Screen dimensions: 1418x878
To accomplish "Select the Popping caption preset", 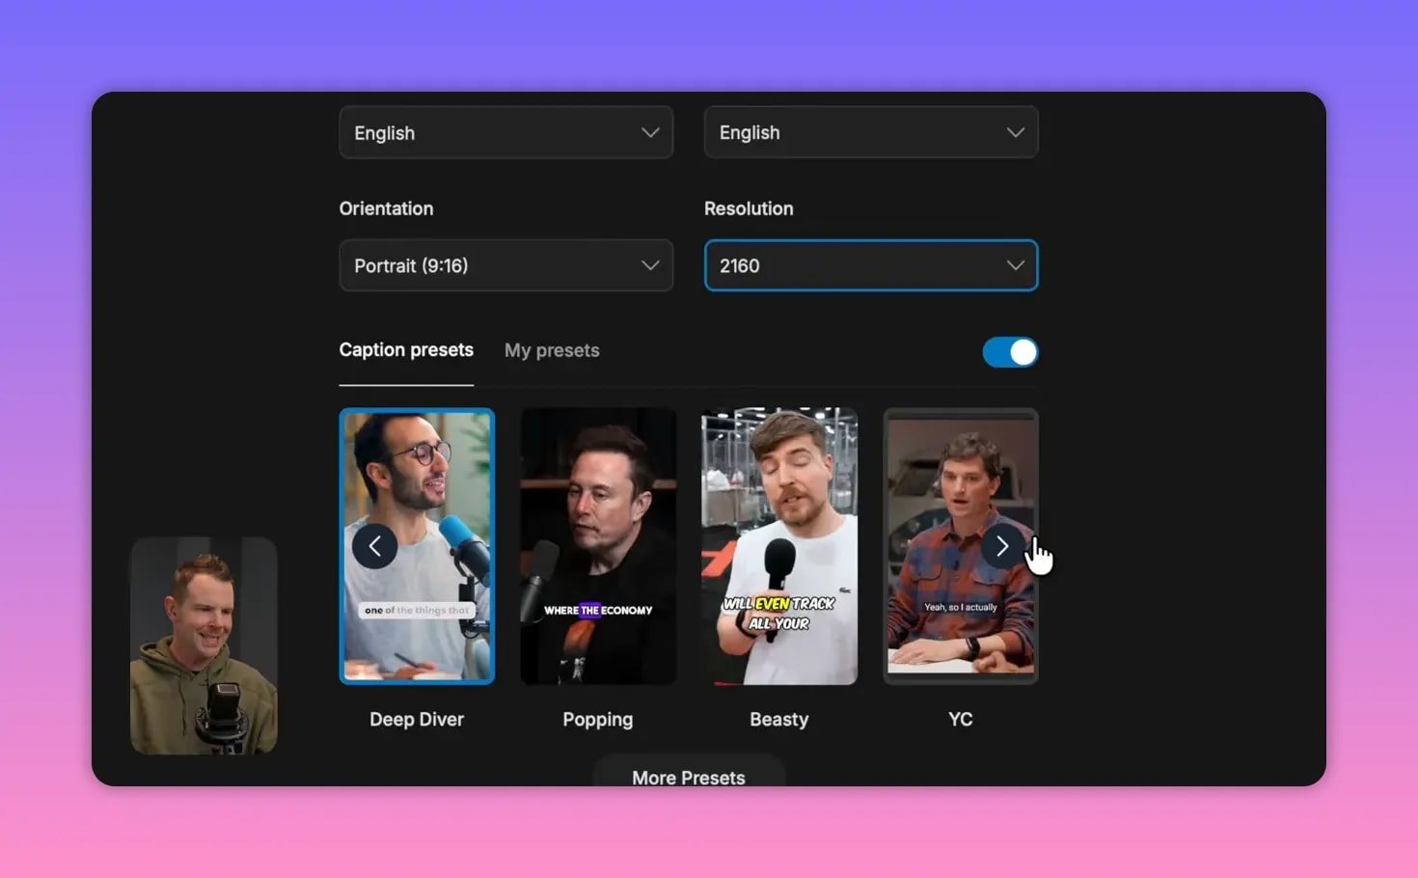I will pos(598,545).
